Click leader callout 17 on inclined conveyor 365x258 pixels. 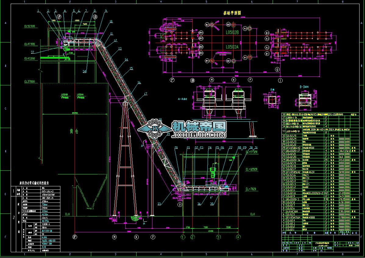coord(146,94)
